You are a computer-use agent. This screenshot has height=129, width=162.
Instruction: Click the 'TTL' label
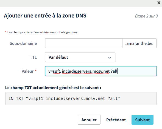33,57
